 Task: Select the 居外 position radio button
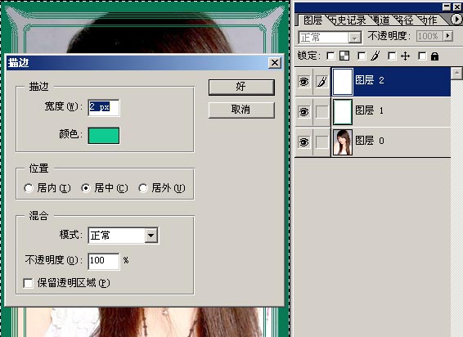coord(143,188)
